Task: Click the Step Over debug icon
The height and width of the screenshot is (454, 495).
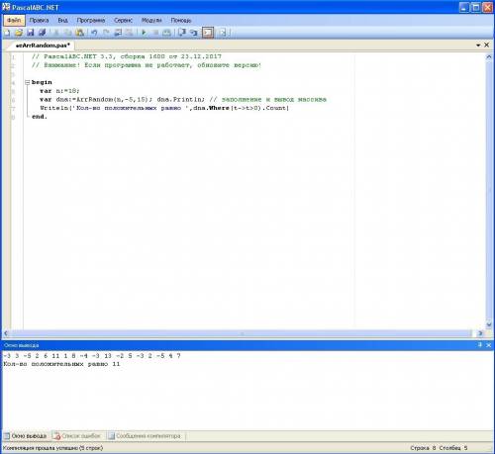Action: [194, 33]
